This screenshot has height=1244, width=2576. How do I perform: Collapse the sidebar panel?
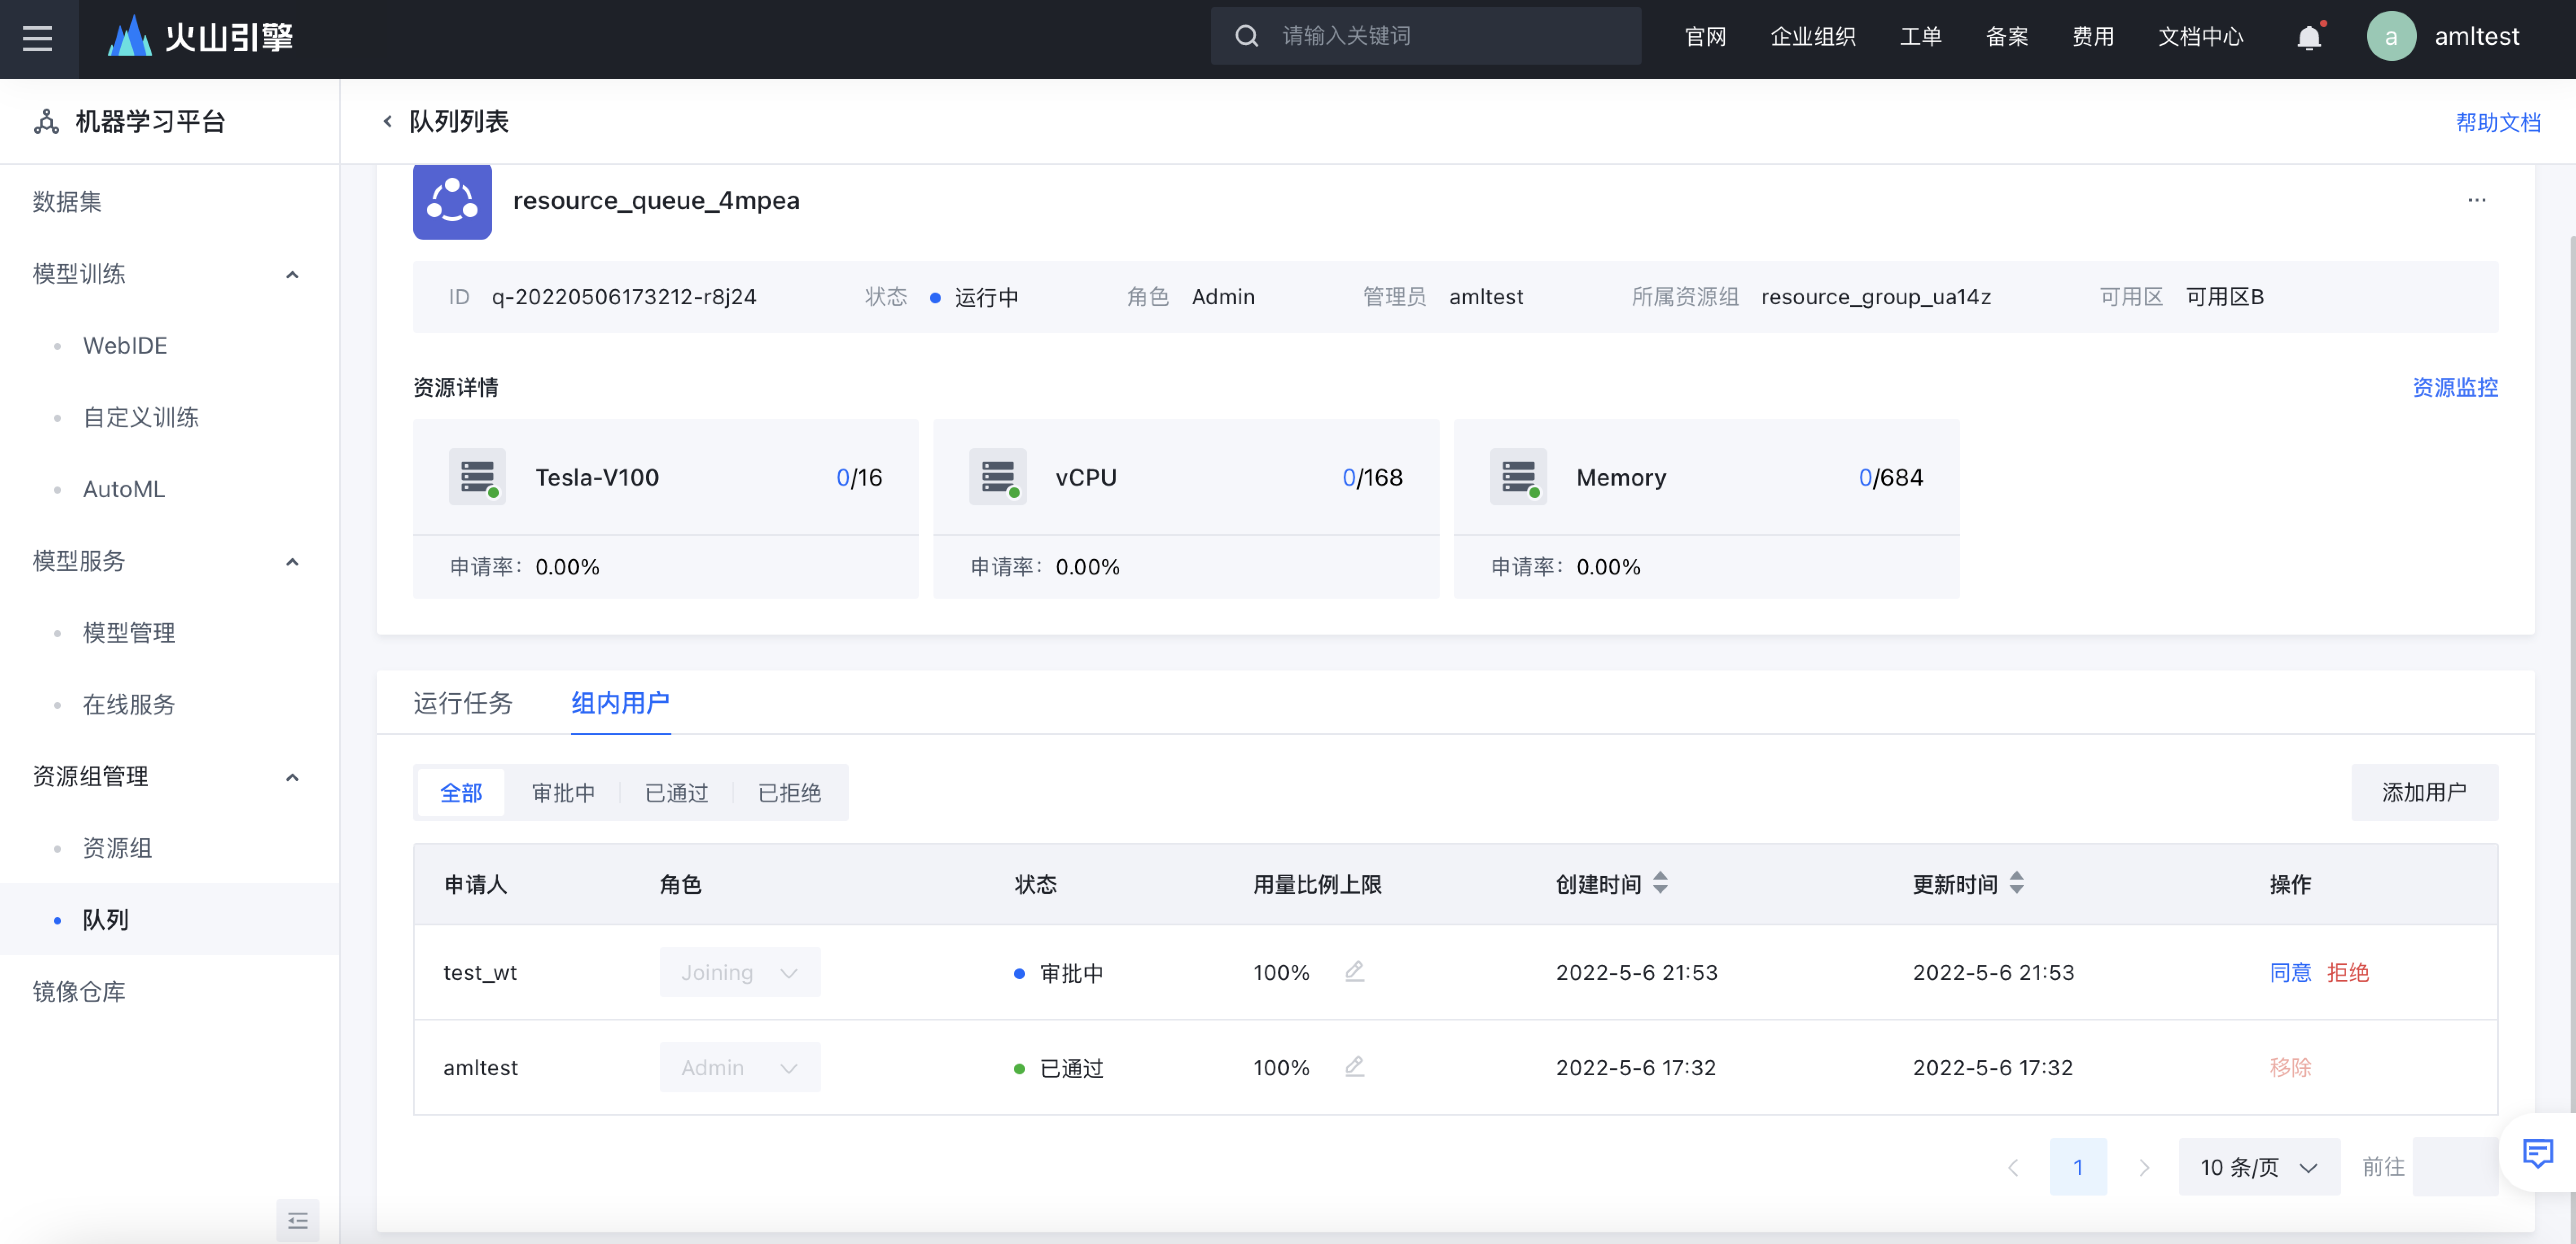298,1220
